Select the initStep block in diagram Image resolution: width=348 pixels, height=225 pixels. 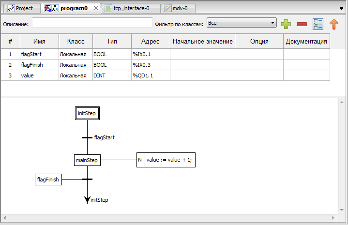click(88, 113)
